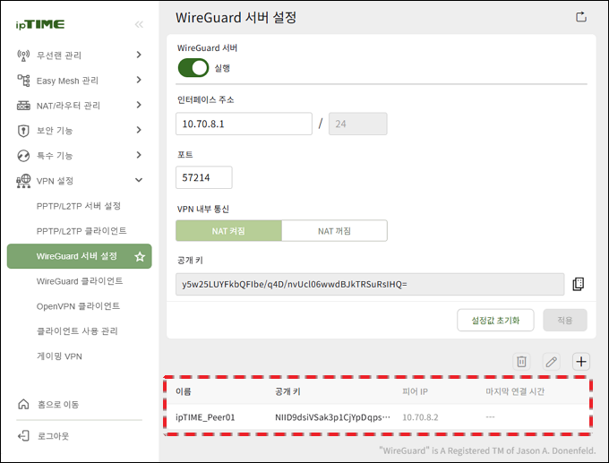Image resolution: width=609 pixels, height=463 pixels.
Task: Delete peer using the trash icon
Action: (521, 362)
